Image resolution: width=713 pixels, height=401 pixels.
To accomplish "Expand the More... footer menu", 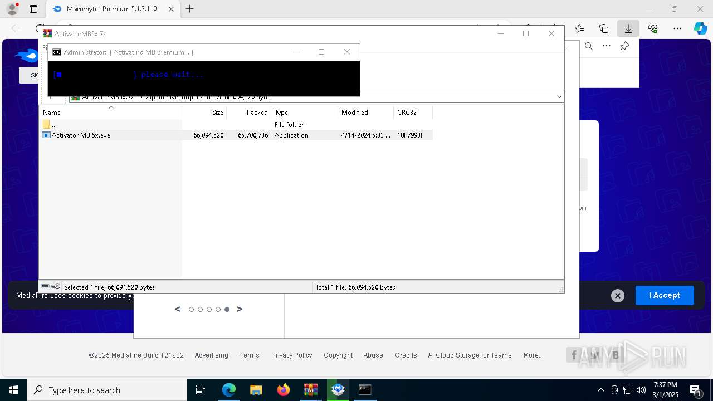I will click(x=533, y=355).
